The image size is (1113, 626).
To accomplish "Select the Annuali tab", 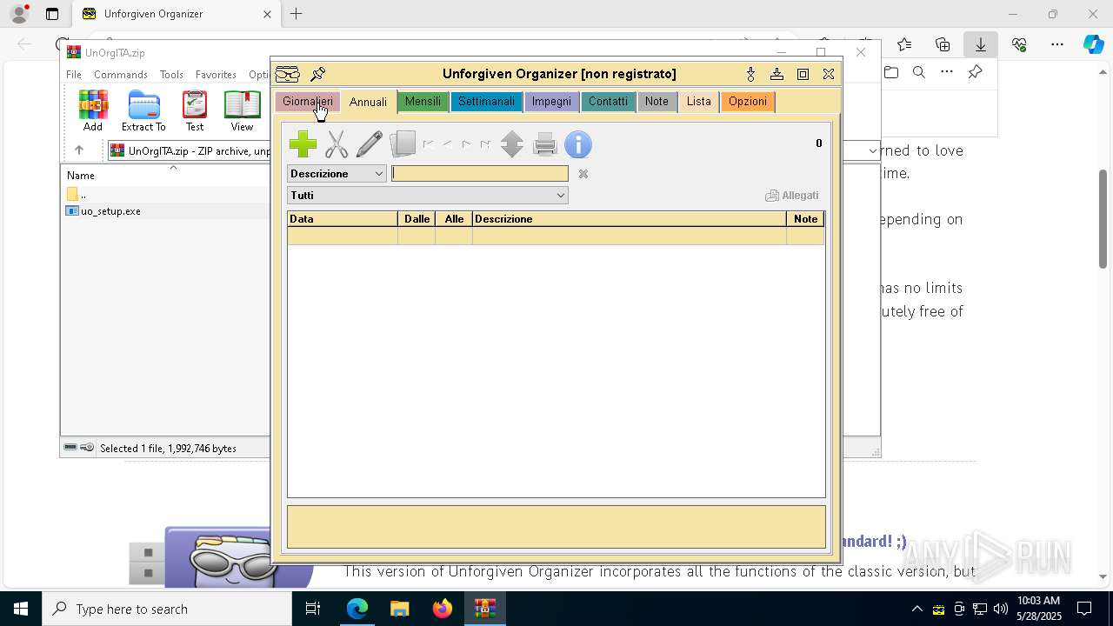I will coord(368,102).
